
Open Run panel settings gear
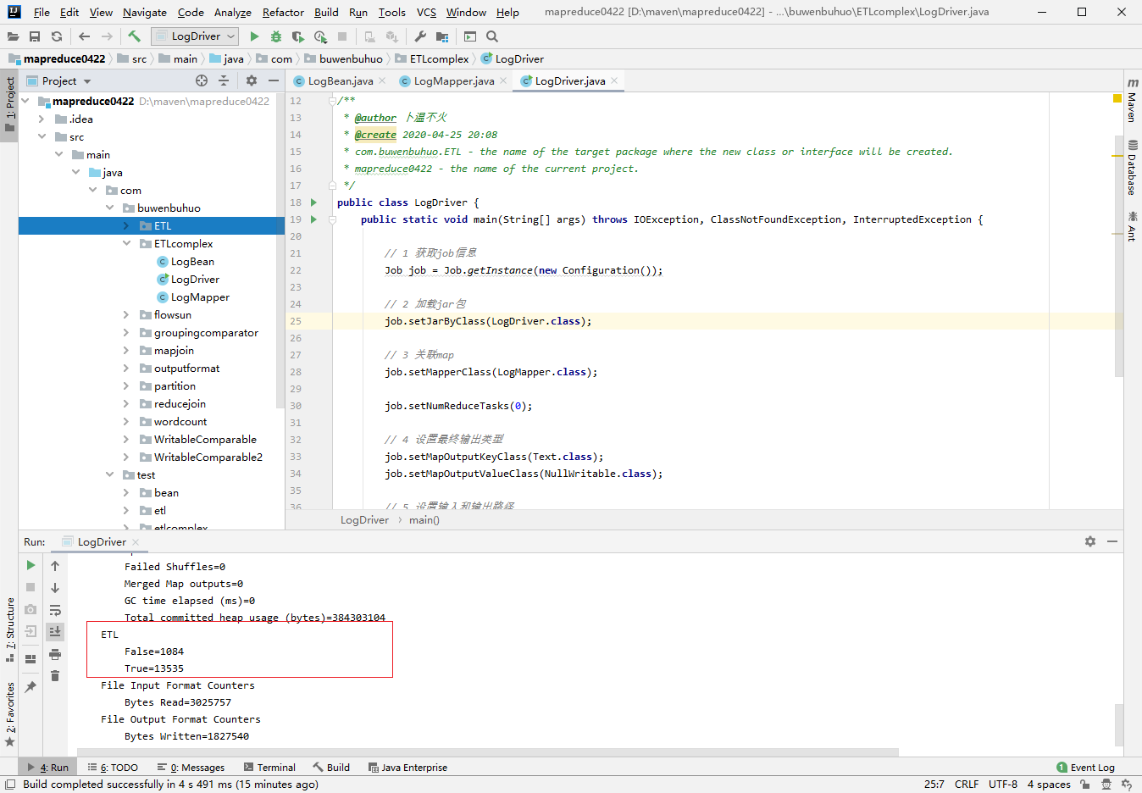click(x=1090, y=541)
